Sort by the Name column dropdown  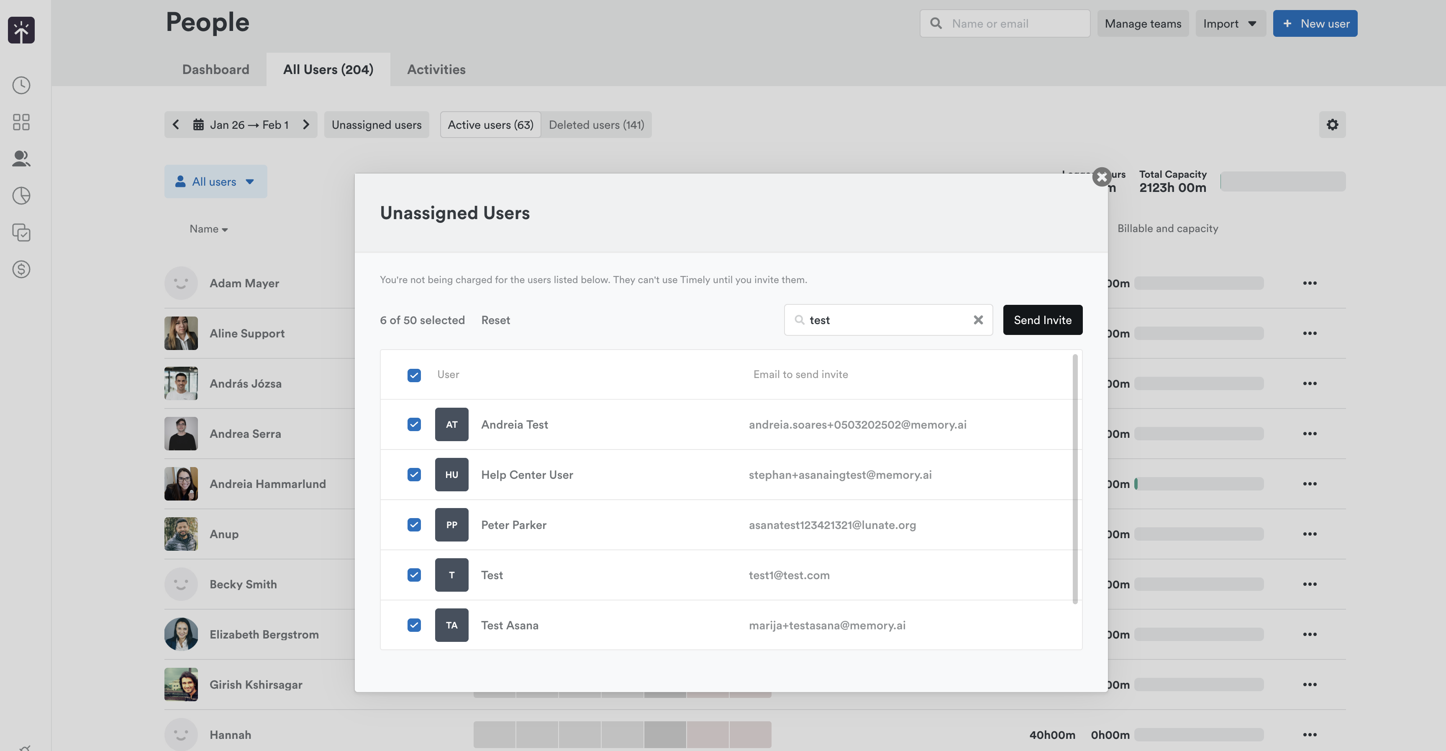tap(208, 229)
